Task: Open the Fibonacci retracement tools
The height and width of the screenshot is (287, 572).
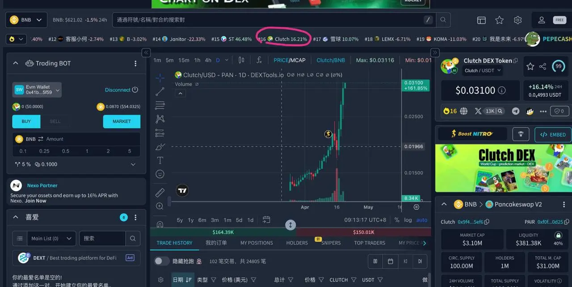Action: click(160, 106)
